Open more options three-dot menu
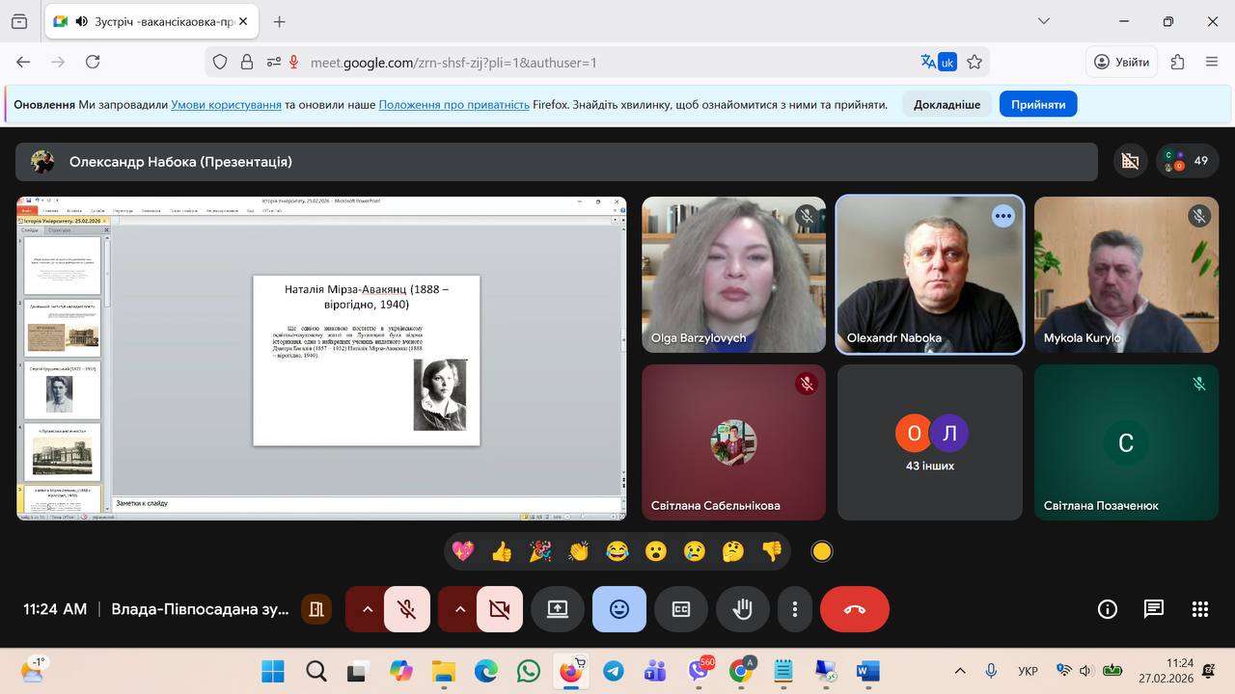1235x694 pixels. coord(795,609)
